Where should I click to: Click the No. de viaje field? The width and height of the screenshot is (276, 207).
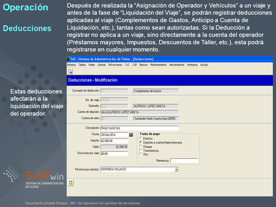tap(114, 100)
